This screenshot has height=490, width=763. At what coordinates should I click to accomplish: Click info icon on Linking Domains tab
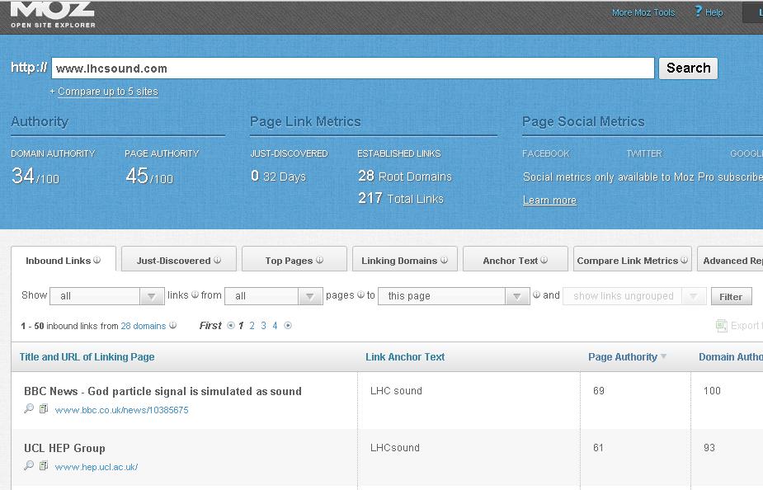tap(444, 260)
